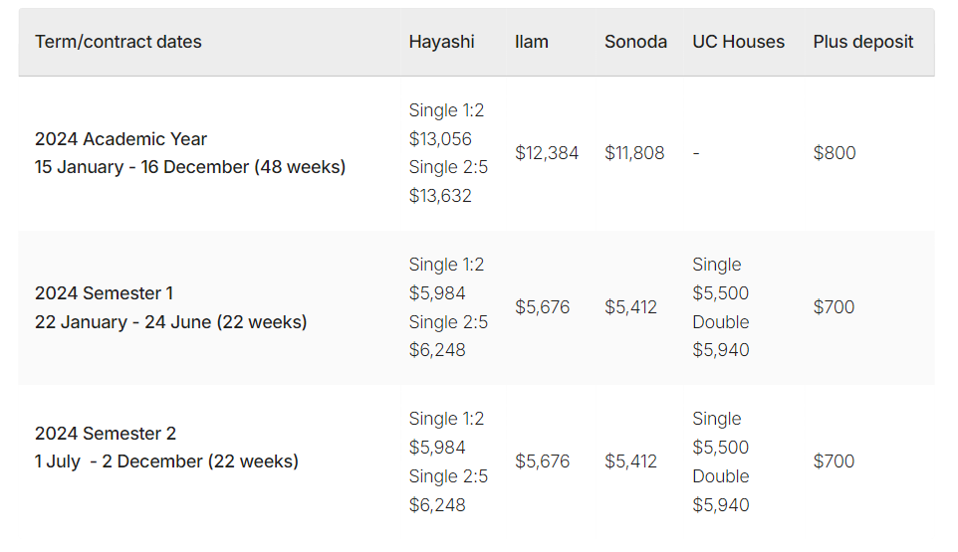This screenshot has height=552, width=958.
Task: Click the 22 January - 24 June dates
Action: [x=170, y=322]
